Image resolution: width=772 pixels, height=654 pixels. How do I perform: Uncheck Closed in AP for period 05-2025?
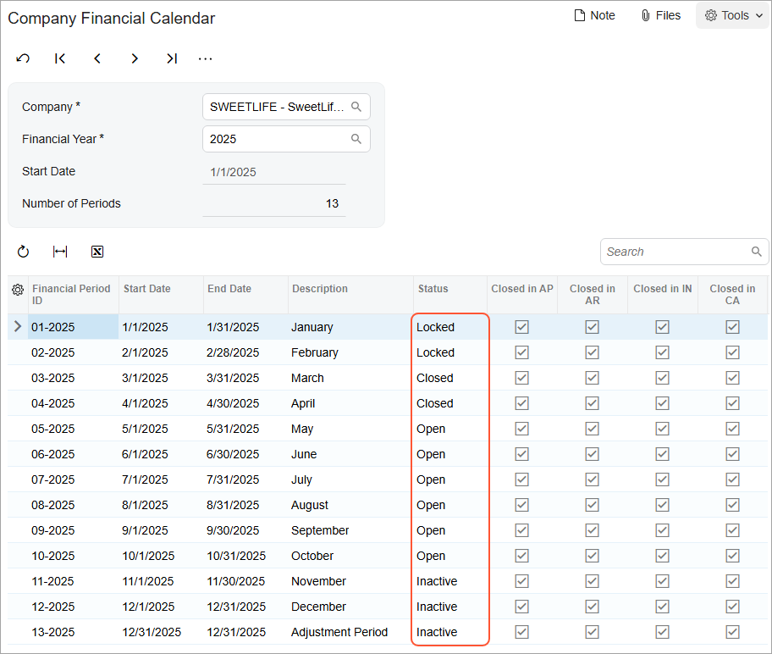click(x=522, y=429)
